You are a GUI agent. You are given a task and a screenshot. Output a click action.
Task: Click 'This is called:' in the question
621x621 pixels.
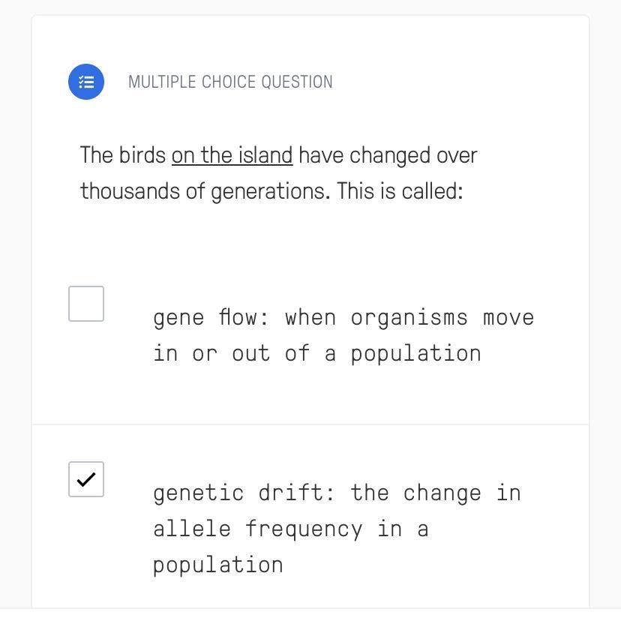point(400,191)
